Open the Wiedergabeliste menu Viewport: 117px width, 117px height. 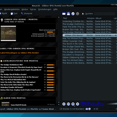(12, 9)
